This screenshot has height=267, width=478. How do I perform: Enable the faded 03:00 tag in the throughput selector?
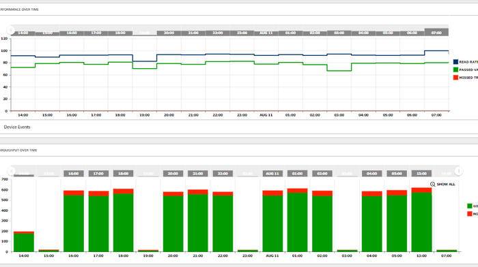347,174
